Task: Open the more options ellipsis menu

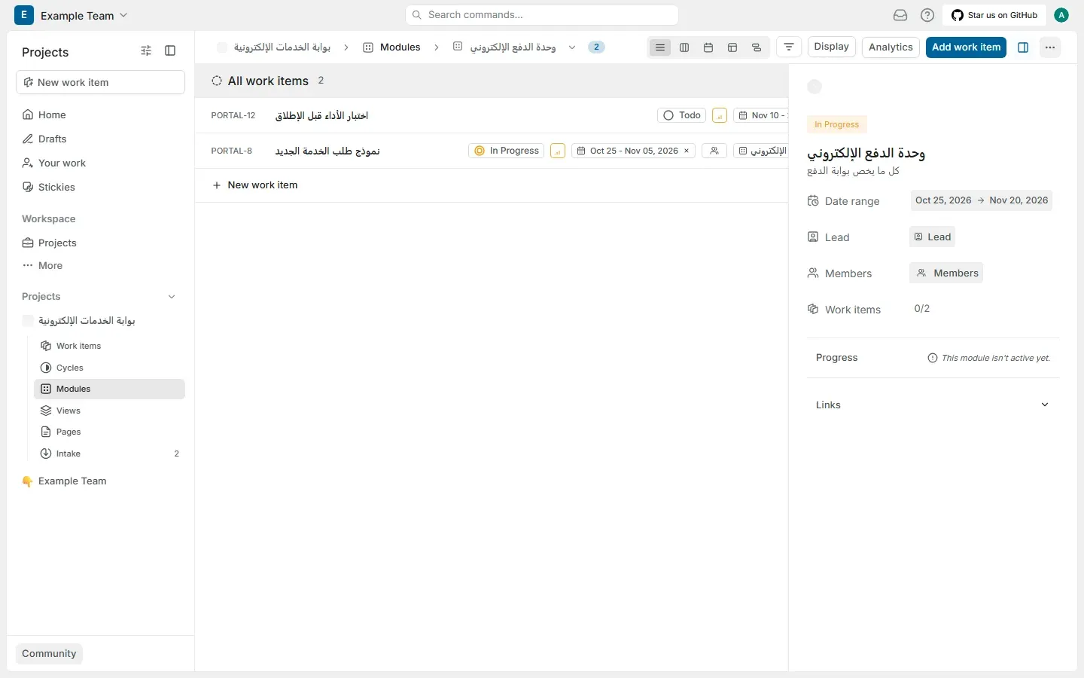Action: click(1050, 47)
